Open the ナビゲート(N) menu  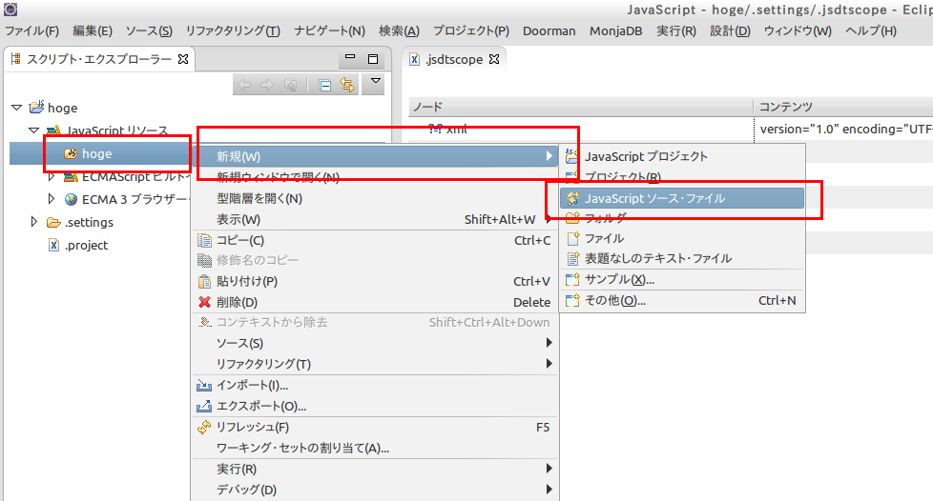tap(330, 30)
